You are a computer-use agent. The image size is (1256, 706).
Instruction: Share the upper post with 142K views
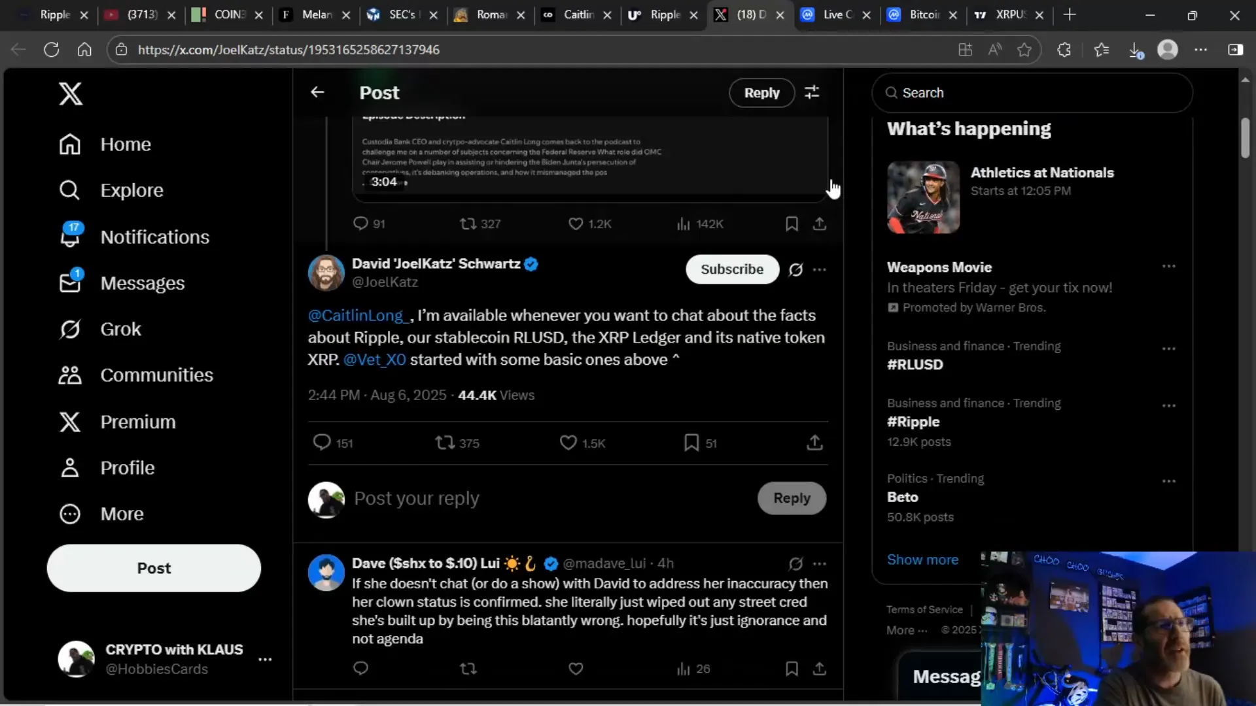(819, 224)
